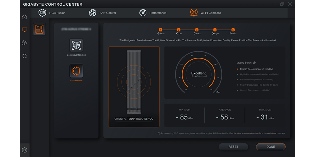The width and height of the screenshot is (315, 157).
Task: Click the maximum value -31 dBm
Action: [x=265, y=117]
